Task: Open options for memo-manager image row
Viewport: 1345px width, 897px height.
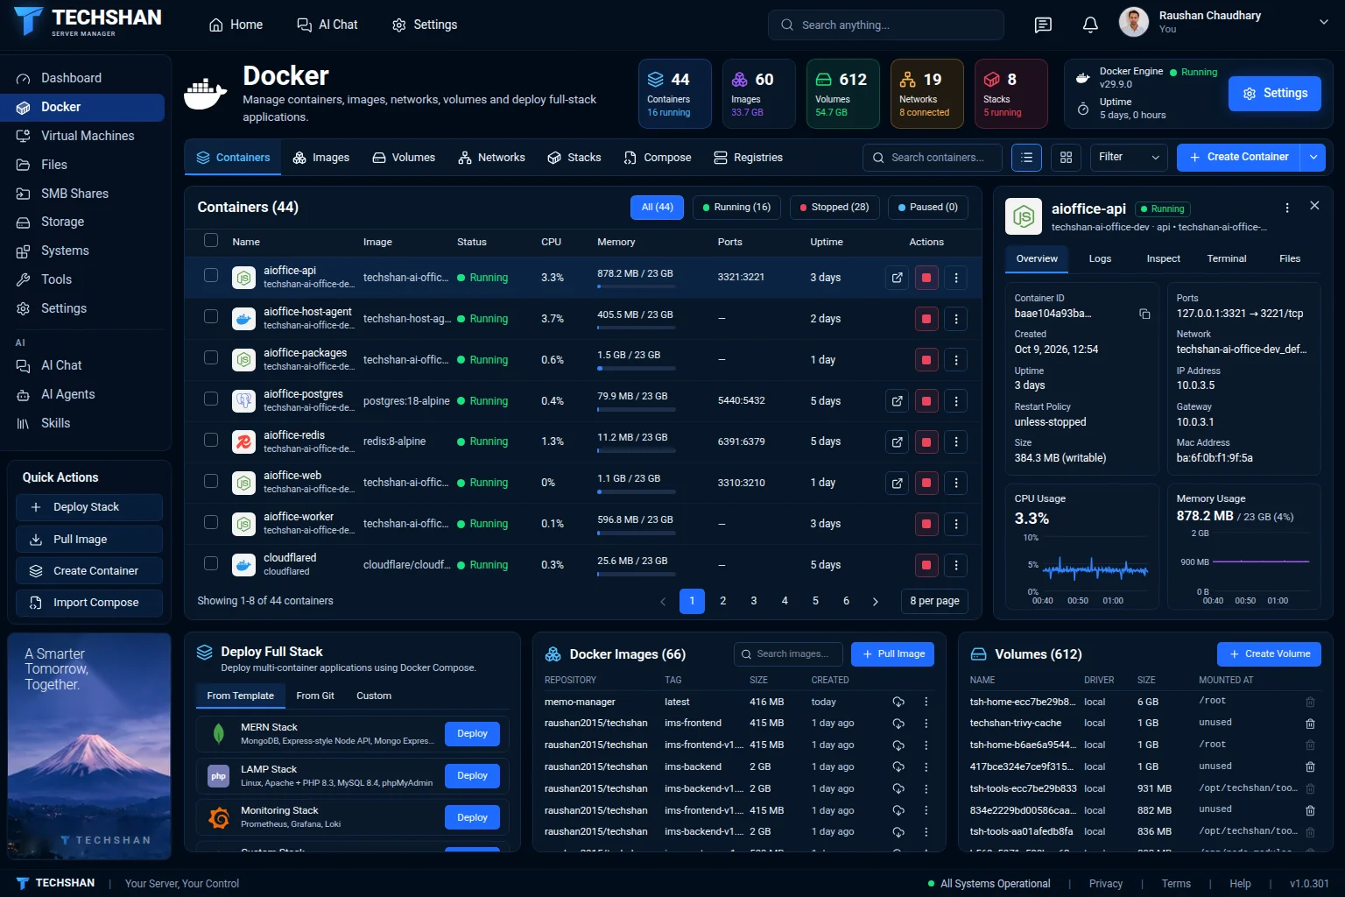Action: tap(926, 702)
